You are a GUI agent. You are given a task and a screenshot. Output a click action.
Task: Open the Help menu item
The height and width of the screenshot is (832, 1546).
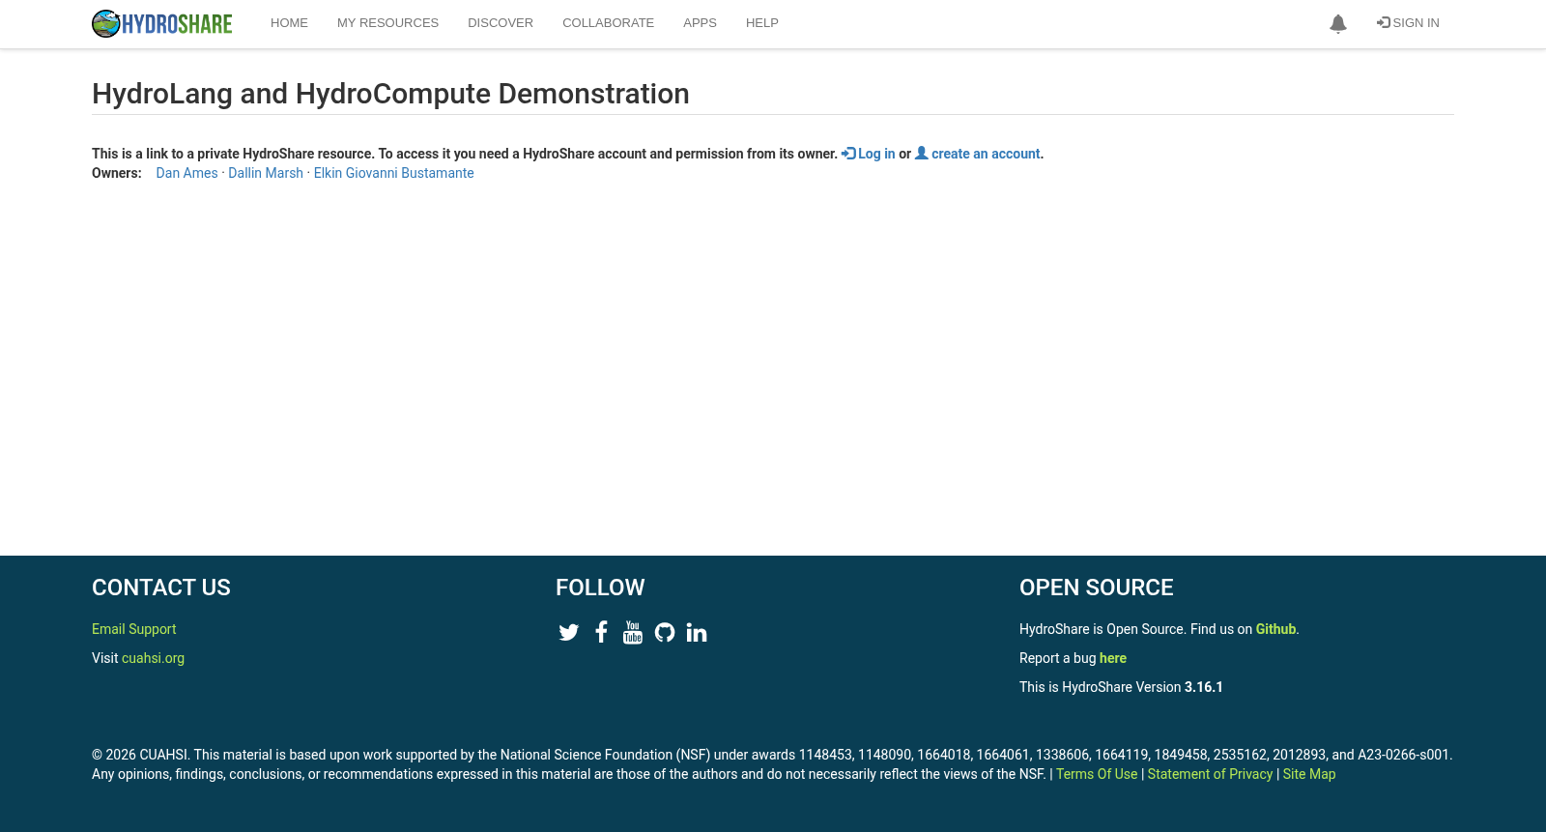click(x=761, y=23)
